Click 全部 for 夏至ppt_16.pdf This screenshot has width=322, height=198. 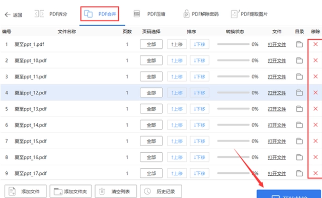point(151,157)
